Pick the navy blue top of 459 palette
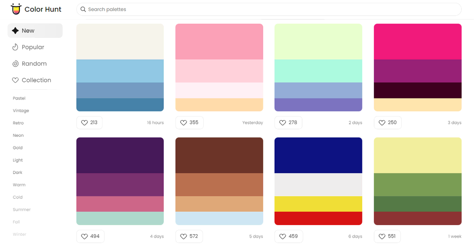 (x=318, y=155)
